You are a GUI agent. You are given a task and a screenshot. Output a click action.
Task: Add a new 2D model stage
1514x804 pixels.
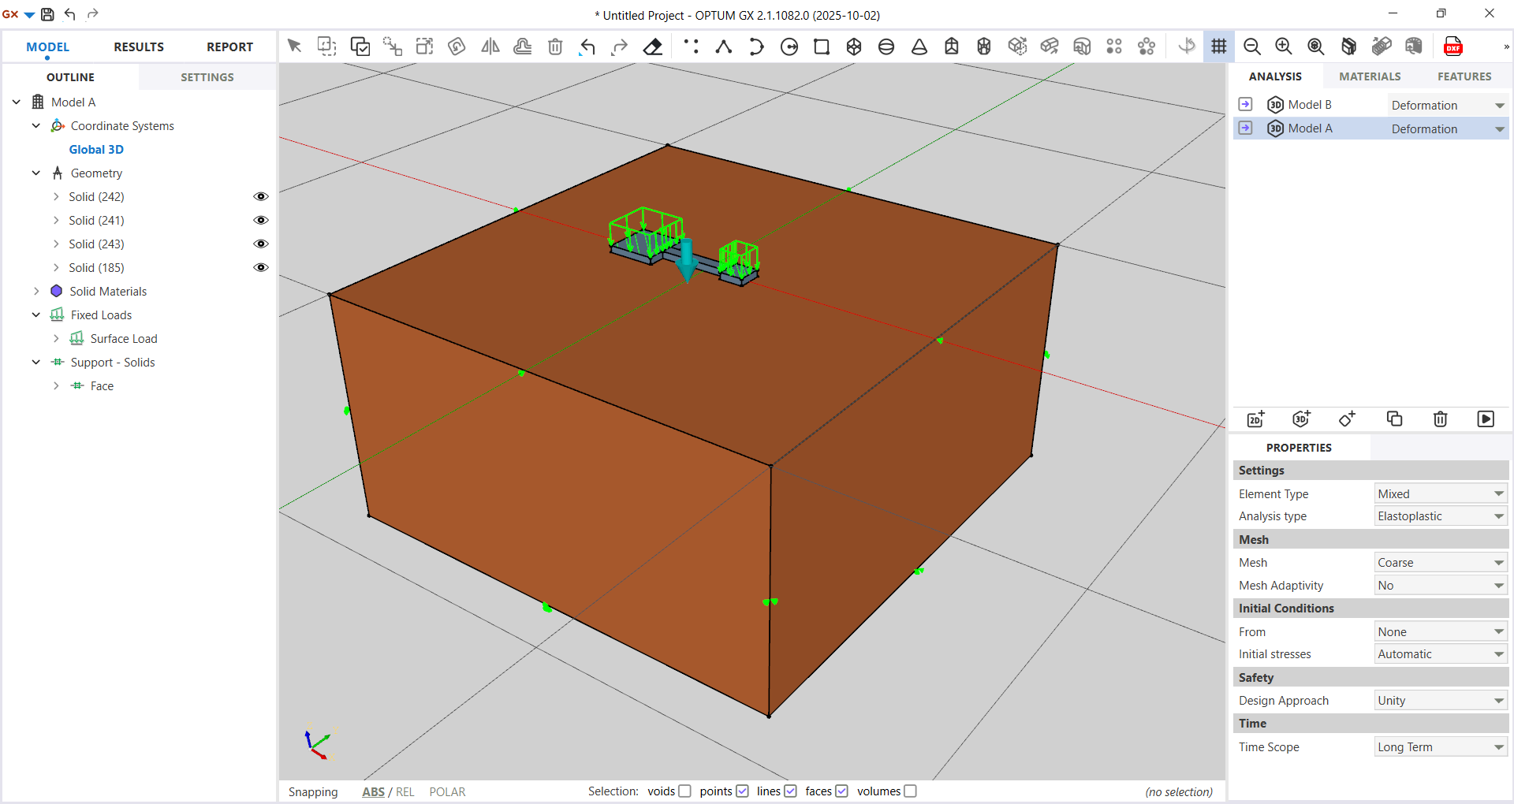1255,419
